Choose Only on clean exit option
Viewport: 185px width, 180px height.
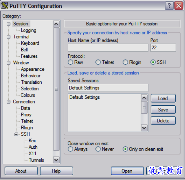[x=125, y=149]
